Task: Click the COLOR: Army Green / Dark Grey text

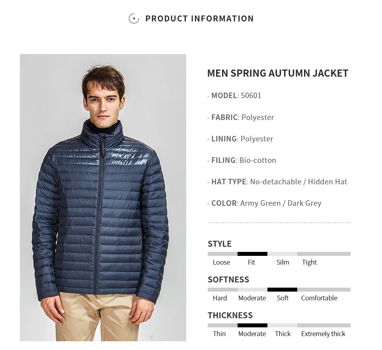Action: pyautogui.click(x=264, y=203)
